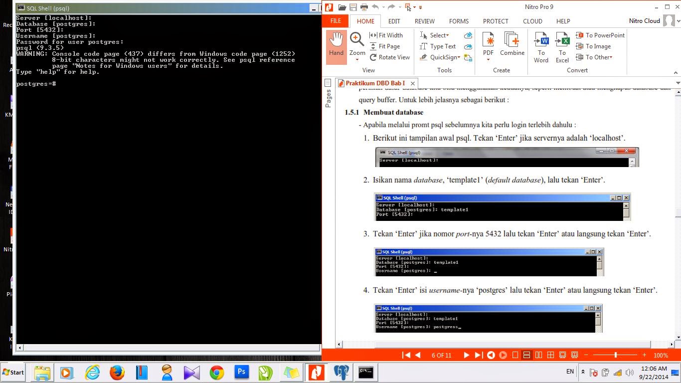Open the QuickSign dropdown

coord(459,57)
